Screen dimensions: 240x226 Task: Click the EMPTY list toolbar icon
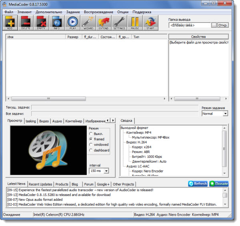[x=41, y=23]
